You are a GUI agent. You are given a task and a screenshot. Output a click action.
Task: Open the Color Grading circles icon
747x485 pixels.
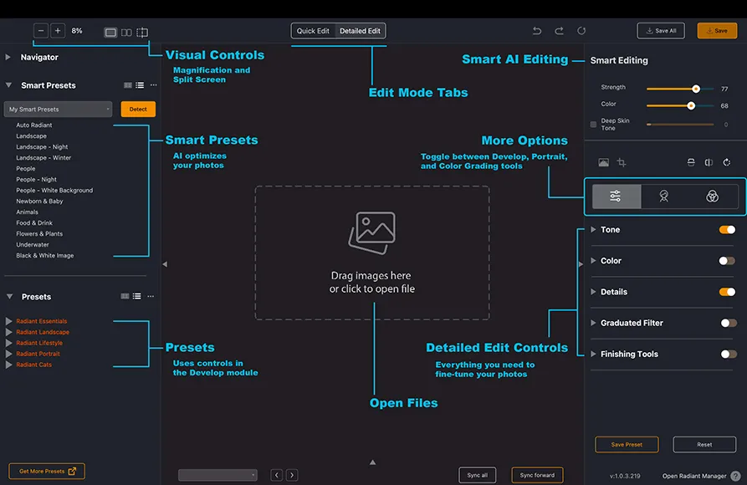pyautogui.click(x=712, y=197)
